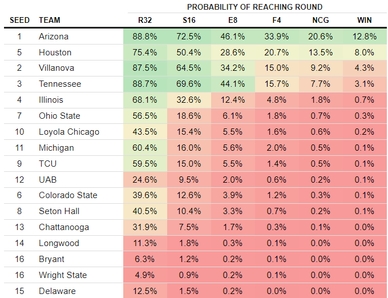Click the S16 column header
The height and width of the screenshot is (298, 388).
(x=189, y=20)
